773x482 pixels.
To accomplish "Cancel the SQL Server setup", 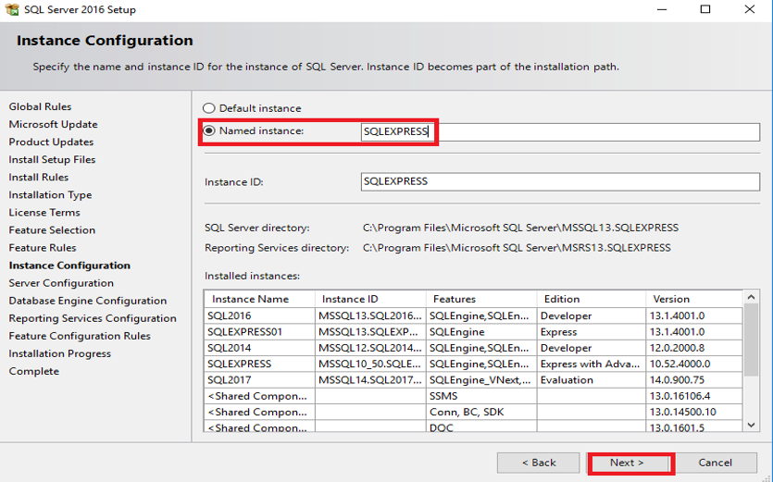I will pyautogui.click(x=715, y=463).
